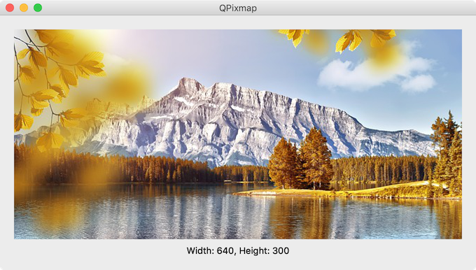Close the QPixmap window
476x270 pixels.
coord(10,8)
